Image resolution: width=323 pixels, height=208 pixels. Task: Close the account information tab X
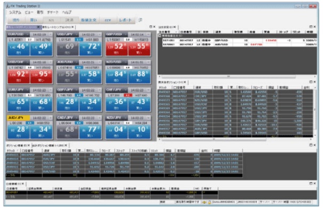point(23,183)
